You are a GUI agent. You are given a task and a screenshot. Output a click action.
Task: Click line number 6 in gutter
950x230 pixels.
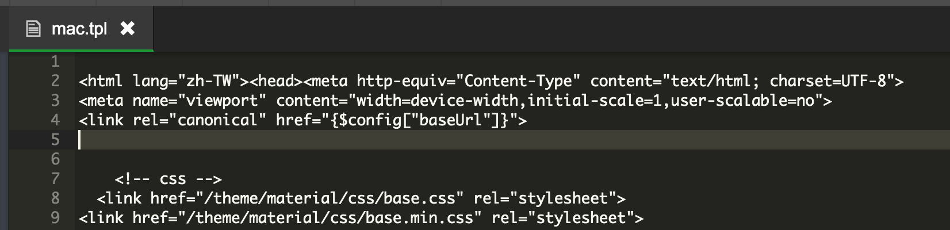point(55,159)
